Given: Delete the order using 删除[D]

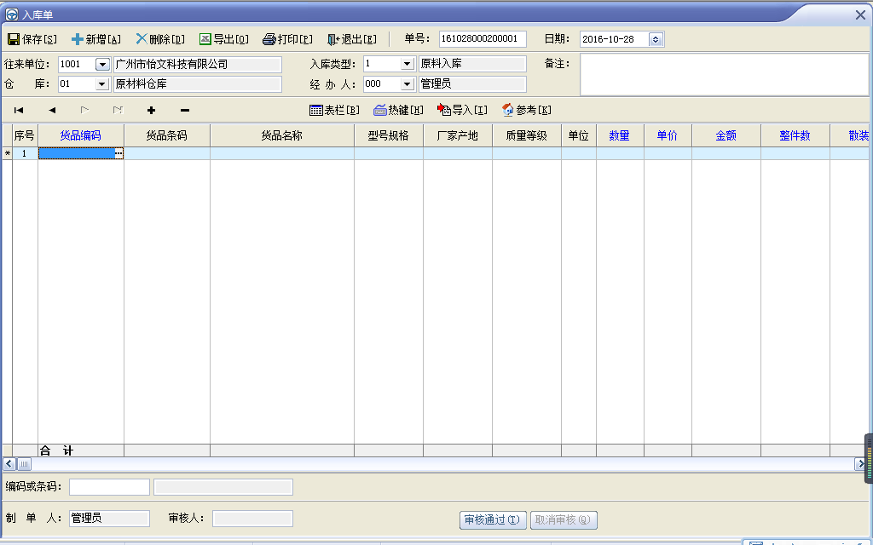Looking at the screenshot, I should [x=160, y=39].
